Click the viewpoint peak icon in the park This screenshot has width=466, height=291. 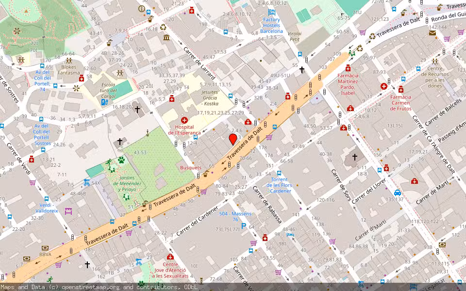click(x=26, y=11)
